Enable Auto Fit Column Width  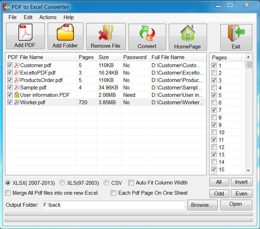pos(131,183)
